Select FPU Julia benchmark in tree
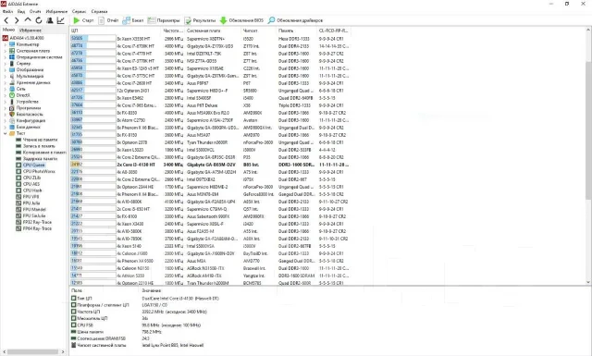 (31, 203)
